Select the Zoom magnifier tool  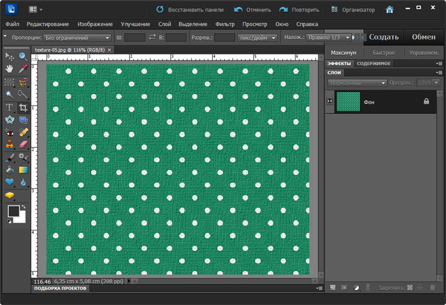pos(24,57)
